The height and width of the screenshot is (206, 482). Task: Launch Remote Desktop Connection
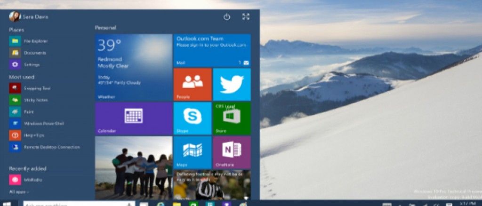(45, 147)
